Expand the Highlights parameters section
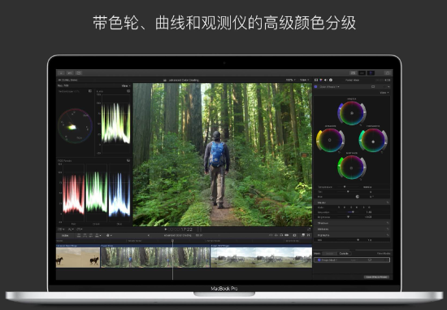Image resolution: width=447 pixels, height=310 pixels. pyautogui.click(x=323, y=235)
